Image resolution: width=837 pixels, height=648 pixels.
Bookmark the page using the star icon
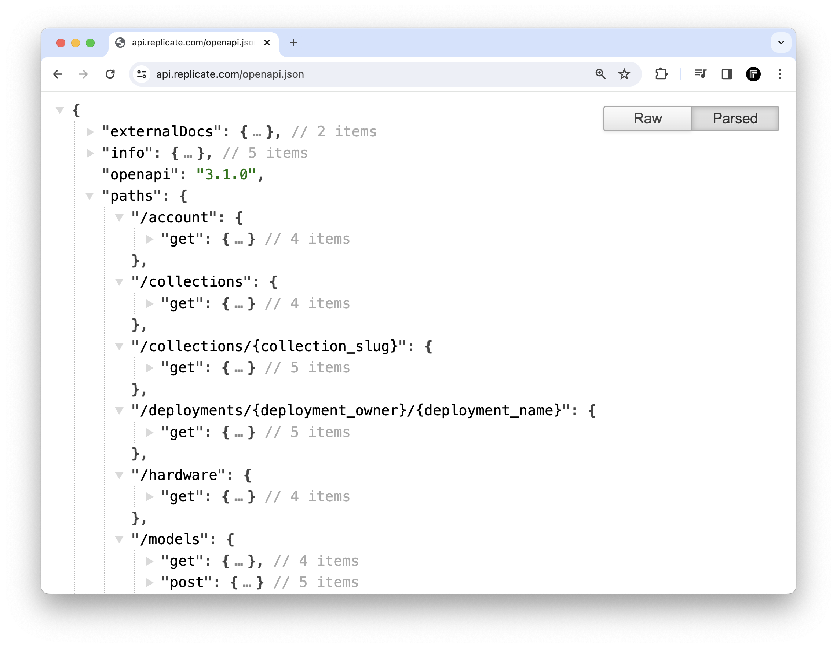[x=624, y=74]
